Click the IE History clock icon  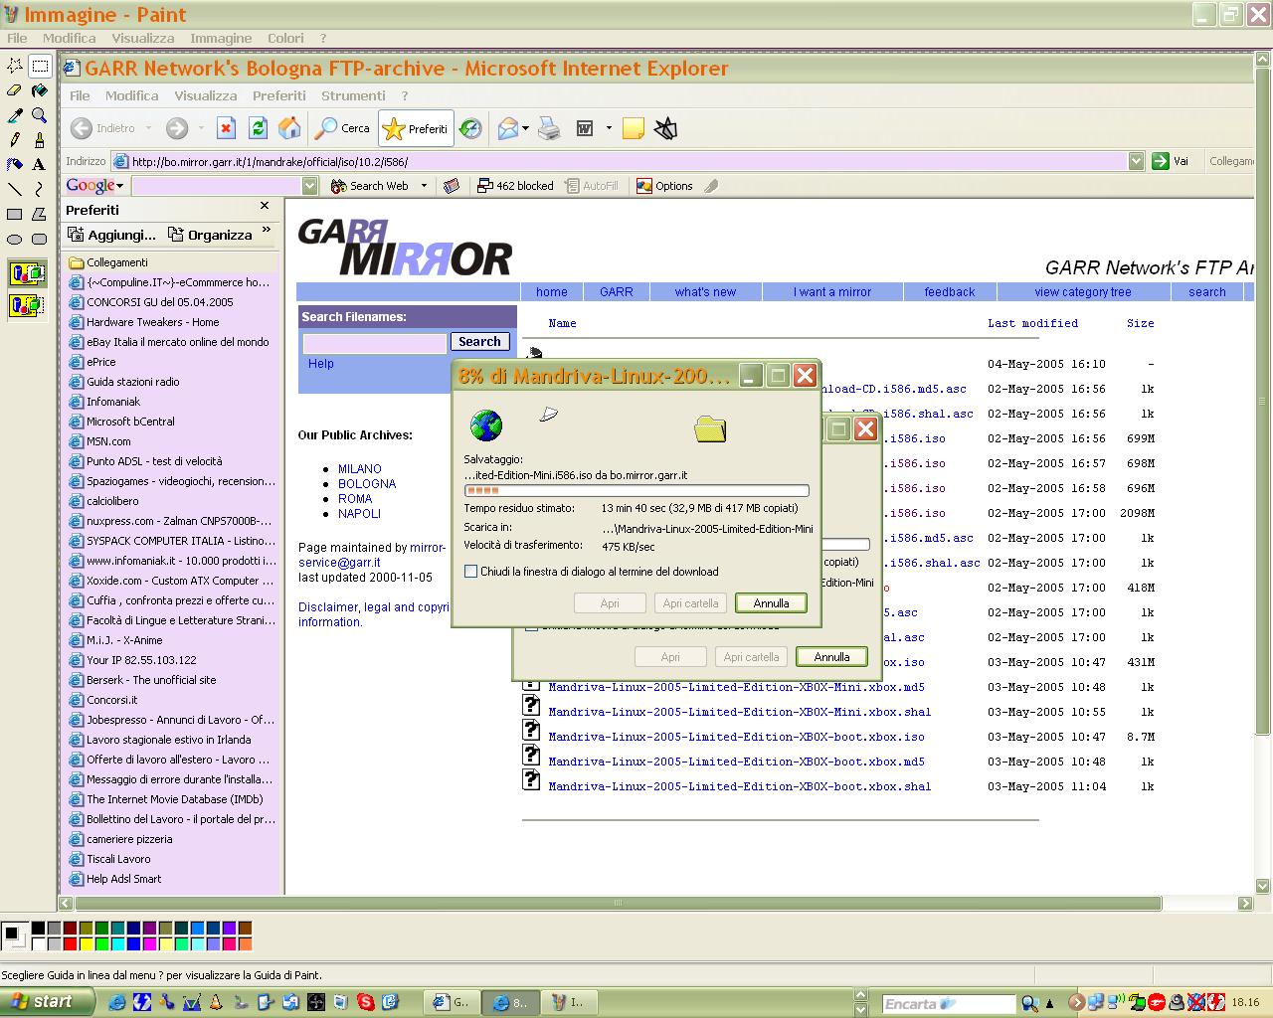click(471, 128)
